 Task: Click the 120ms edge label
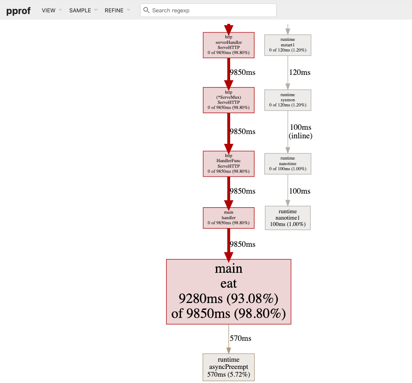click(300, 72)
